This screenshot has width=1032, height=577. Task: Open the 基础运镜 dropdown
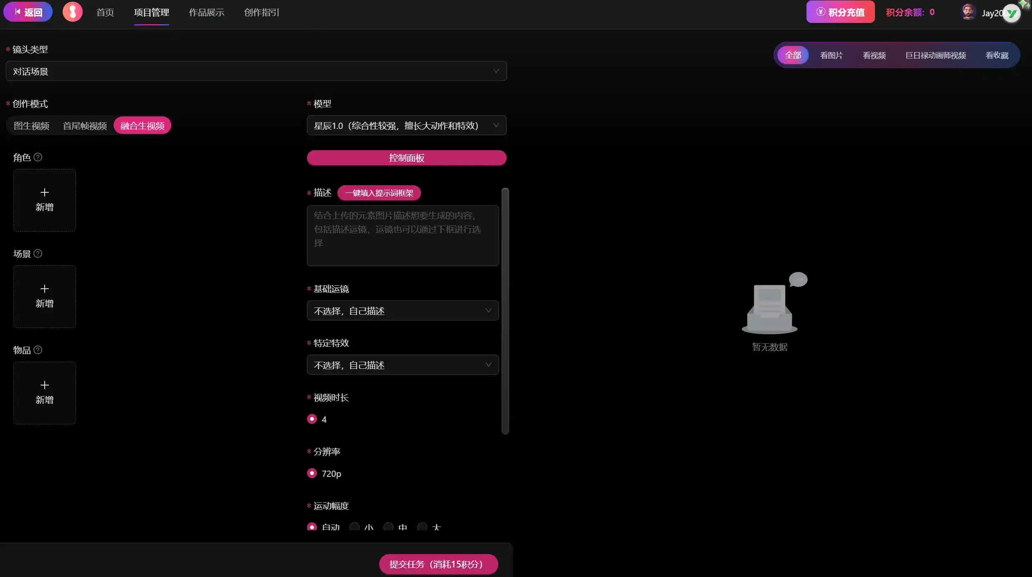(403, 311)
